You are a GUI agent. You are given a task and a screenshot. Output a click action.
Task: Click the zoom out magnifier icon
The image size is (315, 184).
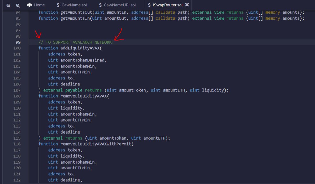point(8,5)
